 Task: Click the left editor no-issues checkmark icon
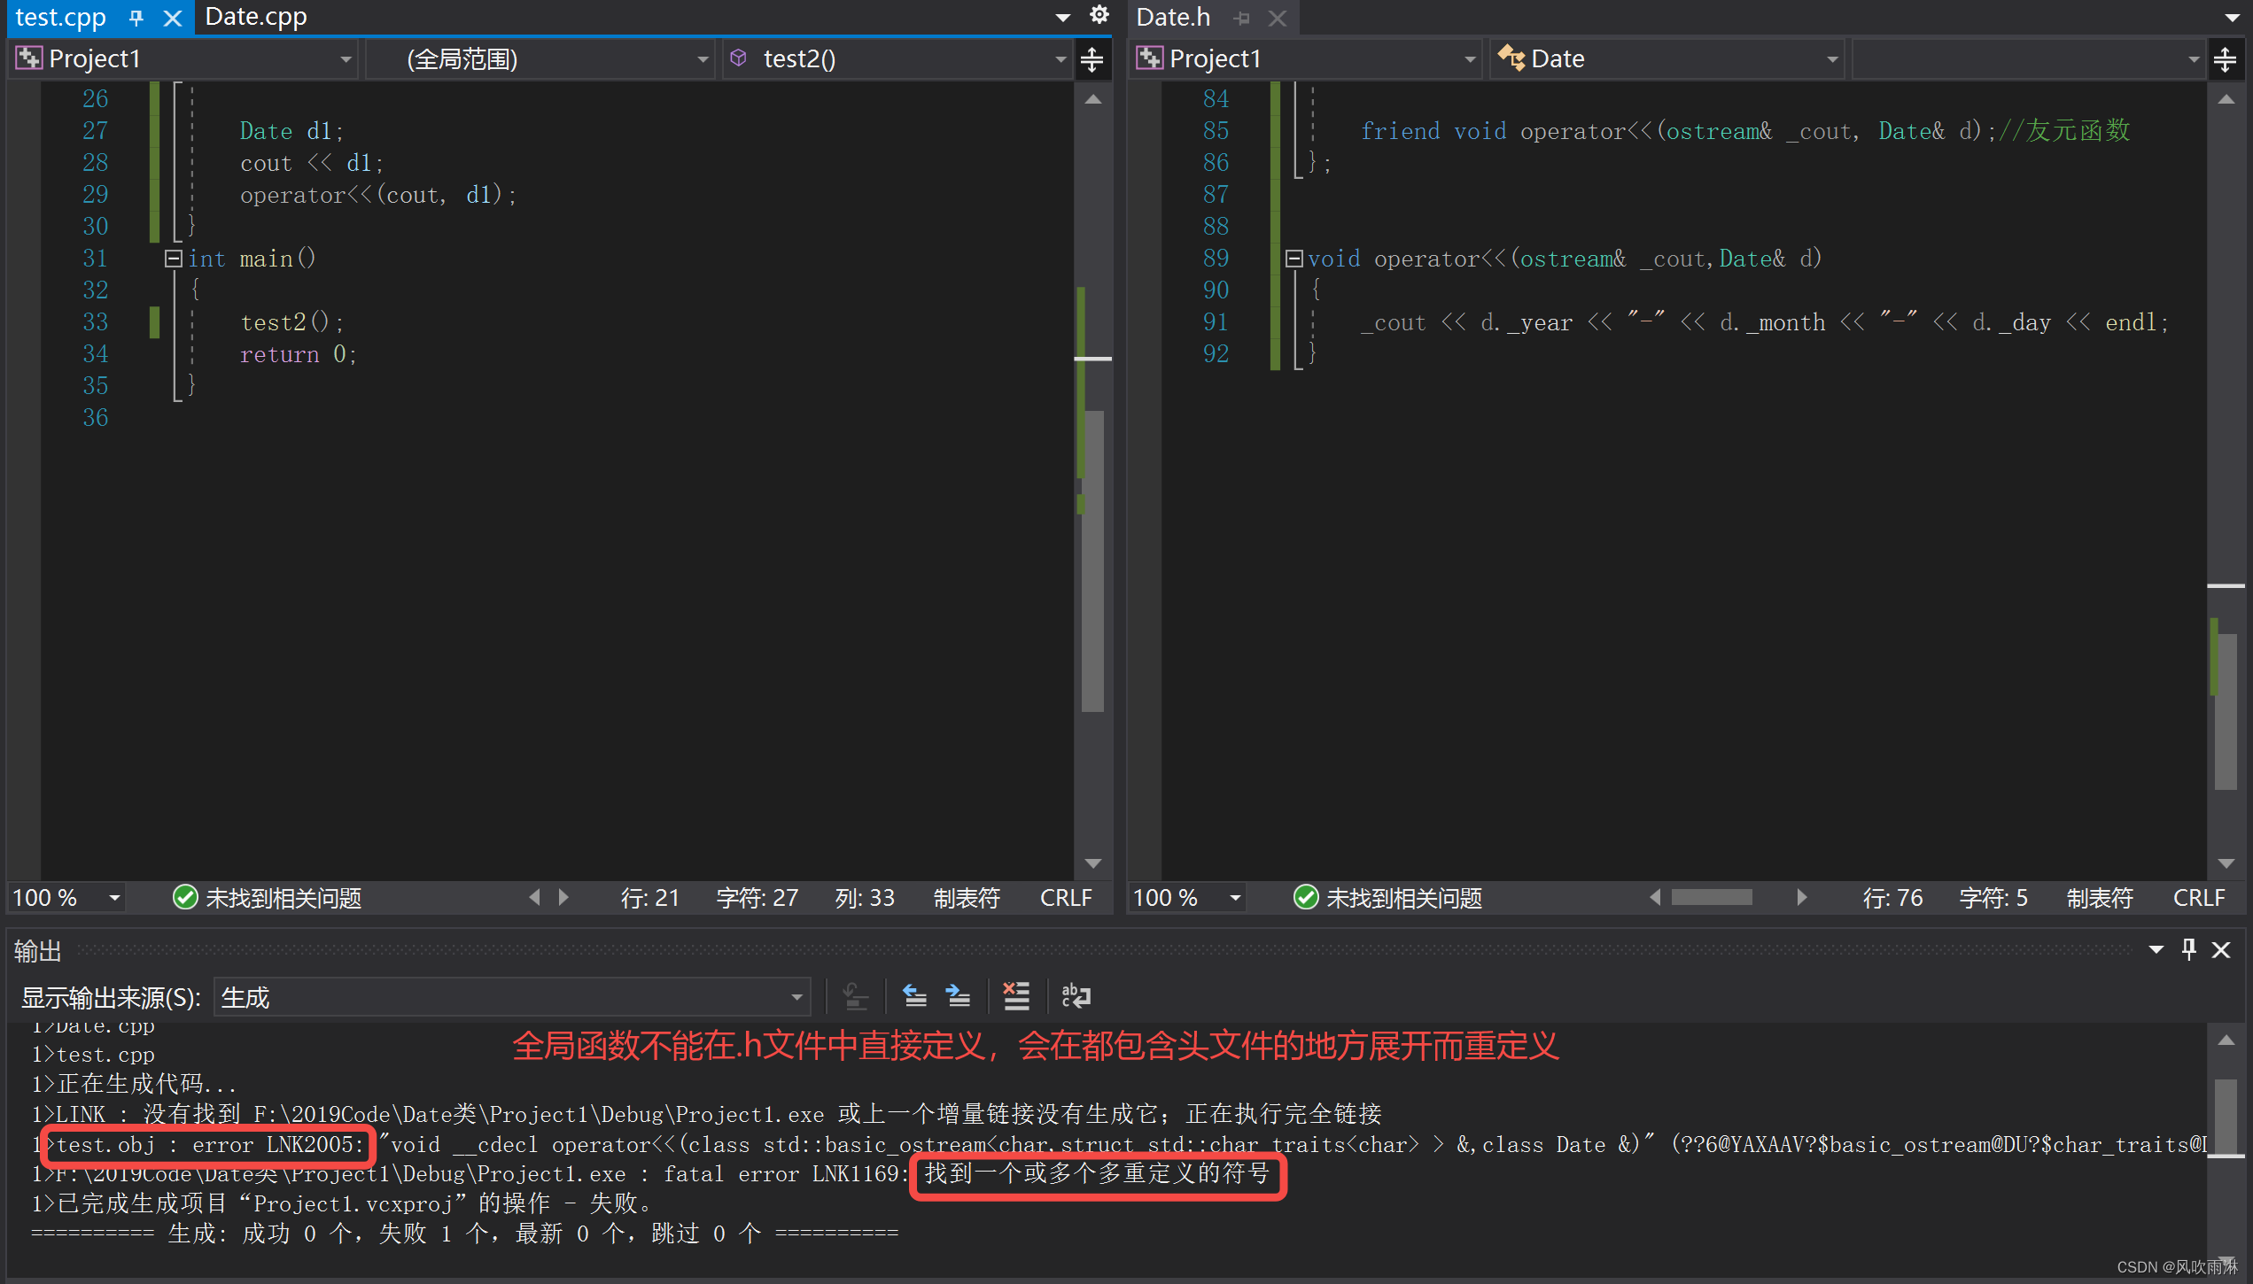[184, 898]
